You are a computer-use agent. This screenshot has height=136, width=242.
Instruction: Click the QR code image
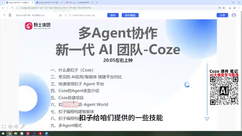224,91
